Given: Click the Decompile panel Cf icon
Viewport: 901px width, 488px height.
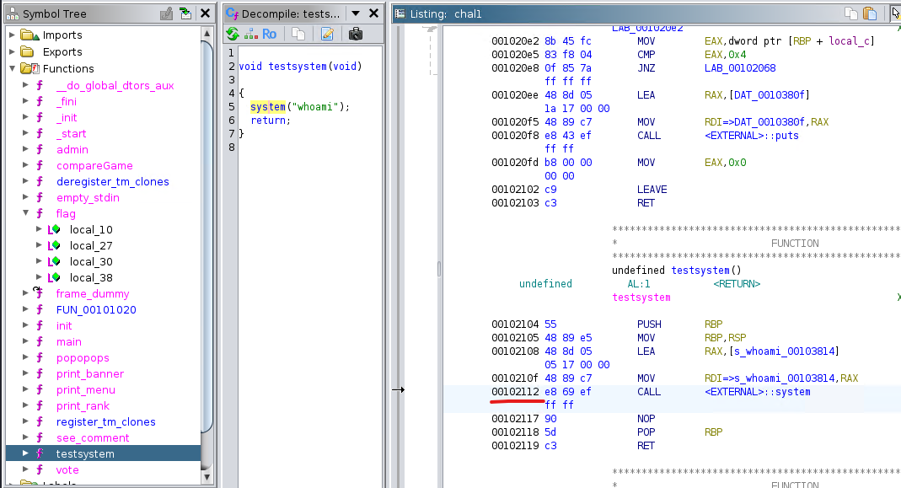Looking at the screenshot, I should pos(232,13).
